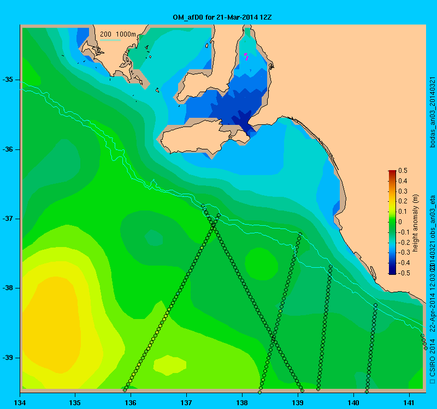This screenshot has width=437, height=409.
Task: Click the "0.3" colorbar tick label
Action: (x=403, y=191)
